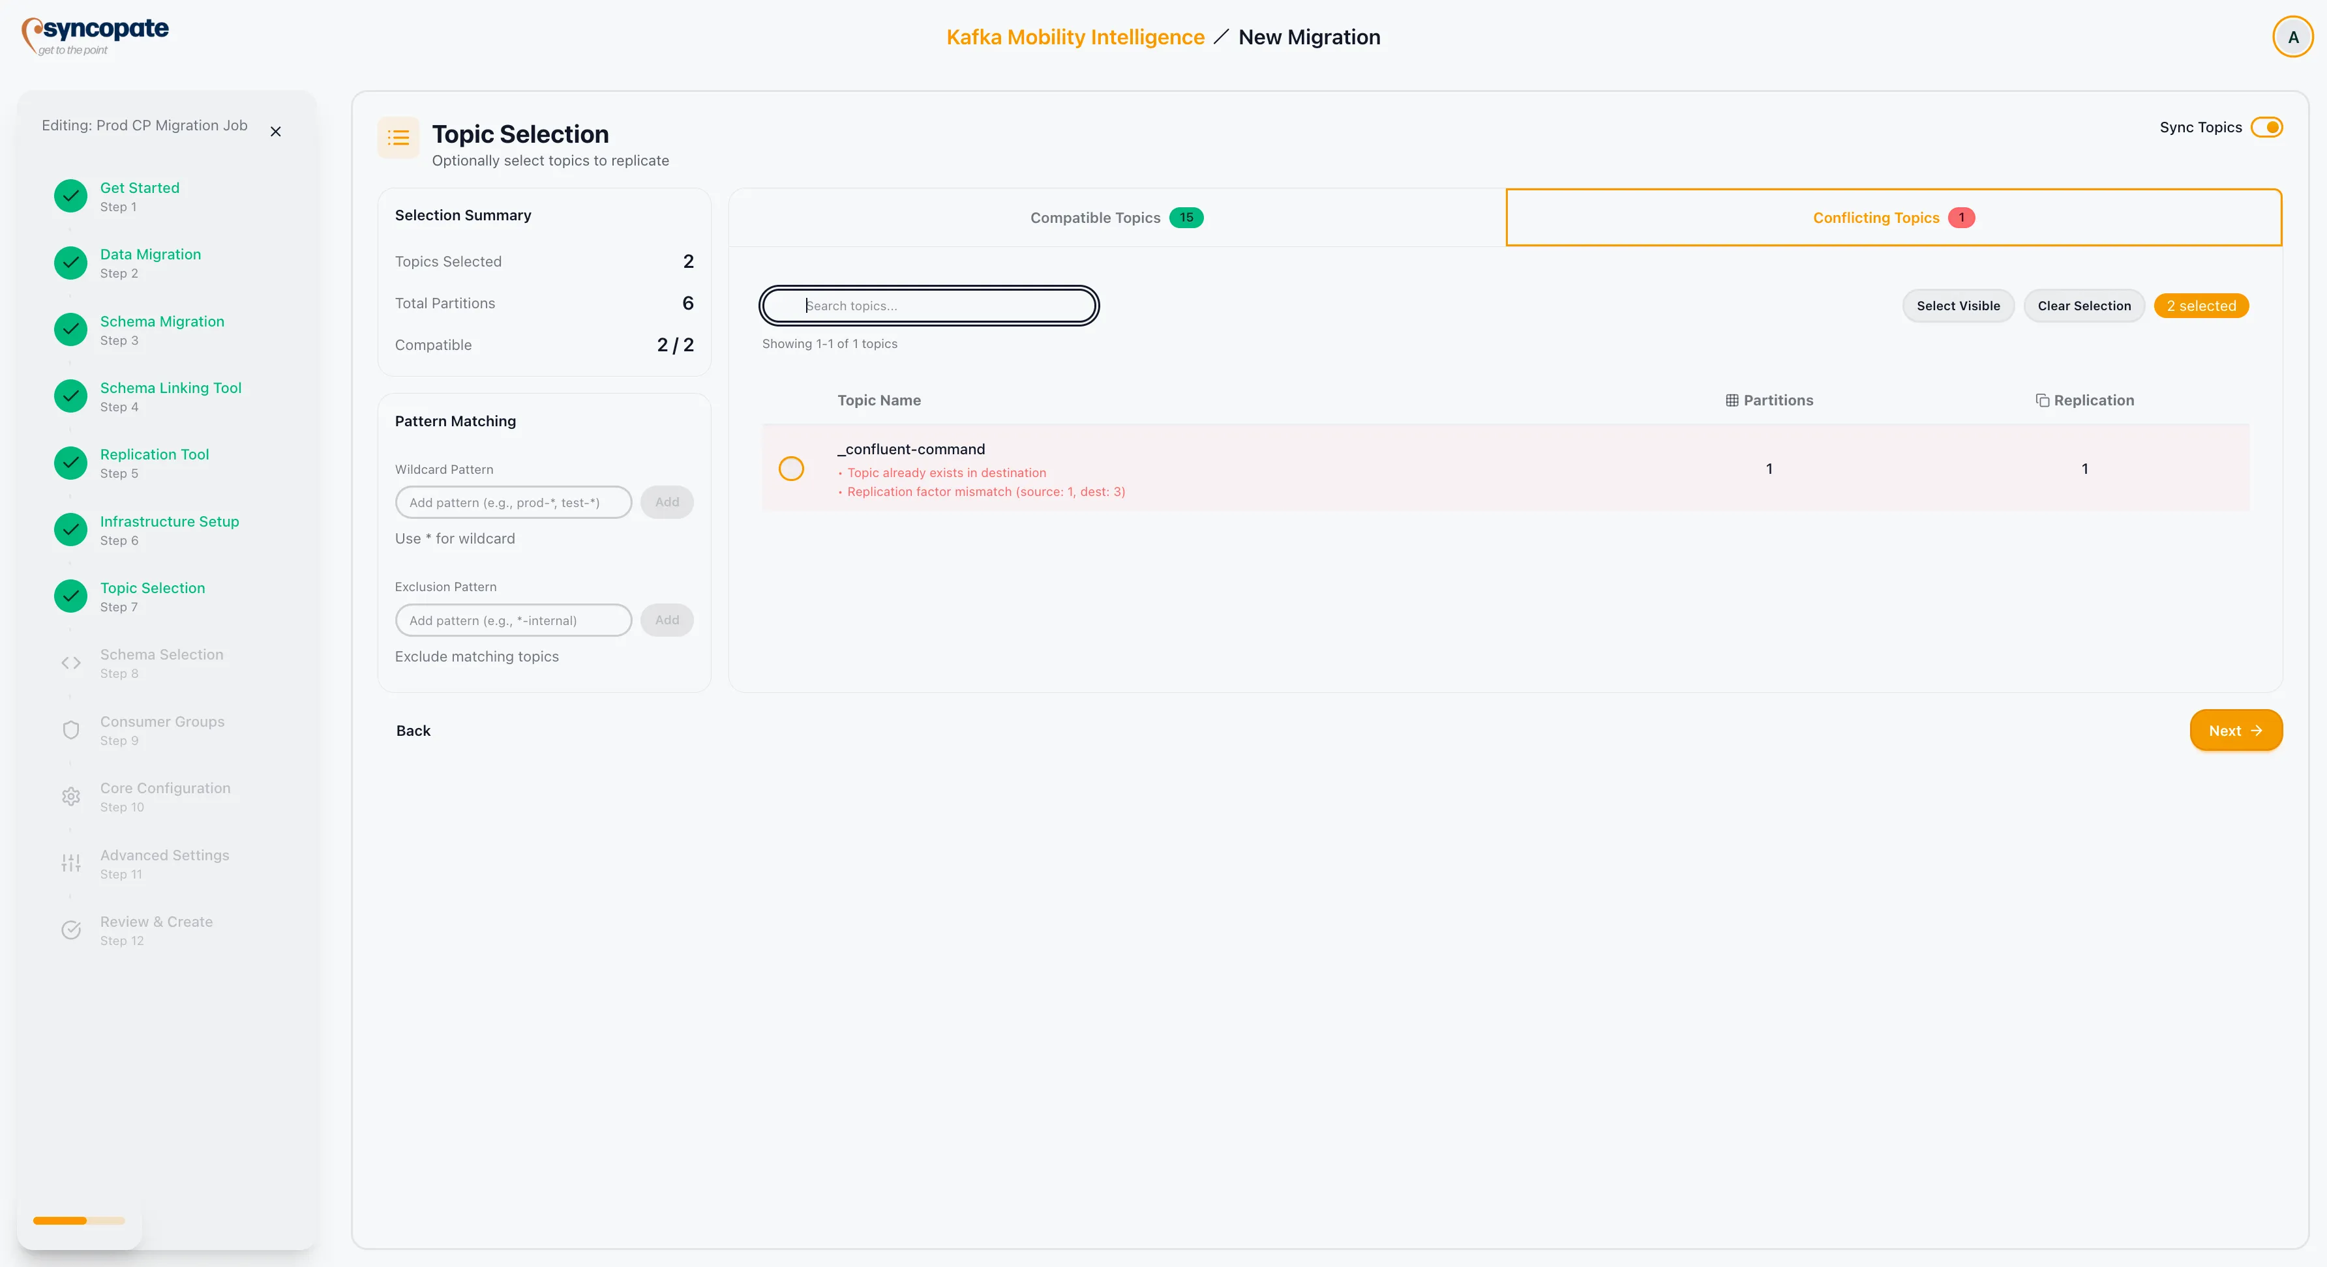2327x1267 pixels.
Task: Click the Review & Create check icon
Action: [x=70, y=931]
